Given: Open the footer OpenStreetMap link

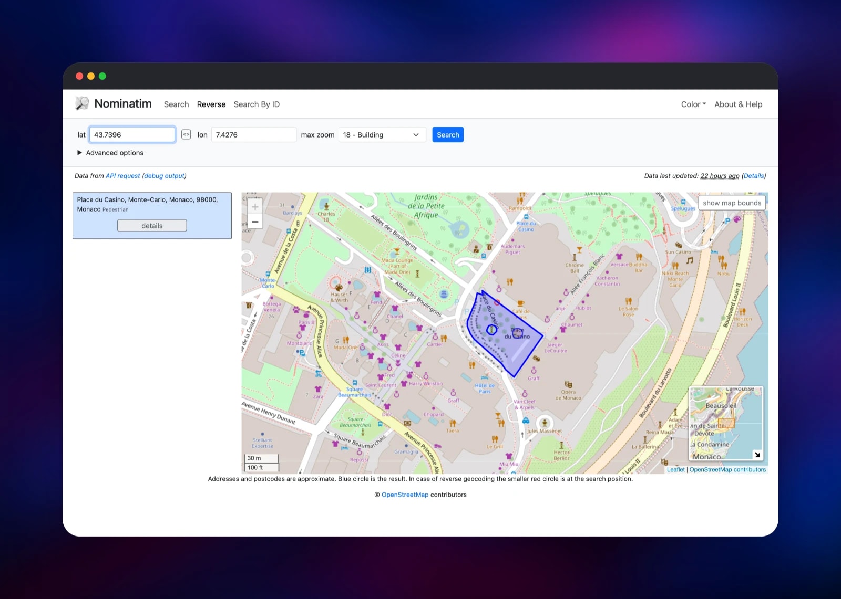Looking at the screenshot, I should coord(405,495).
